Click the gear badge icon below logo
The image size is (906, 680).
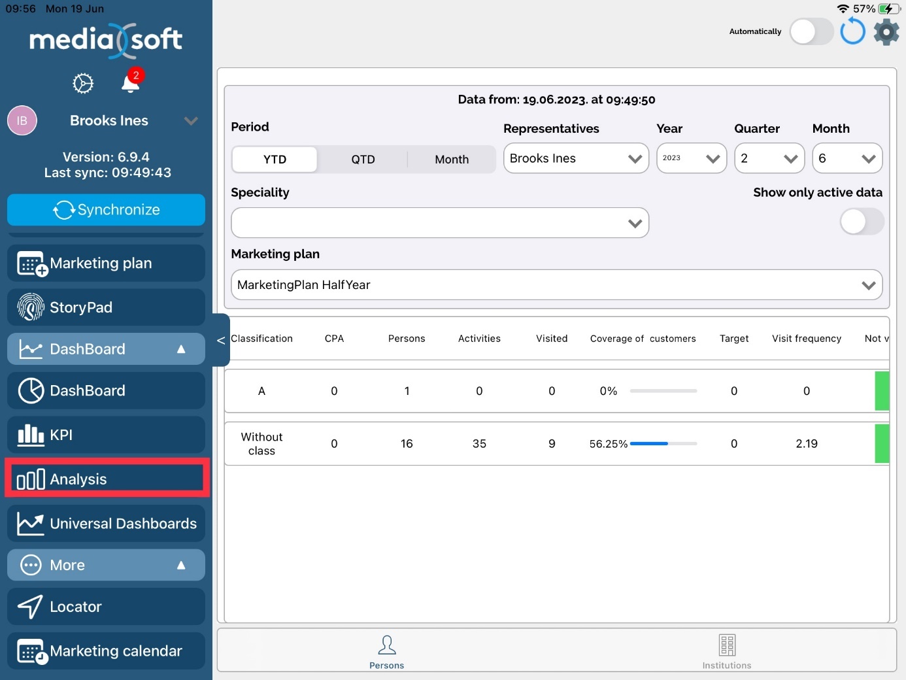click(83, 84)
